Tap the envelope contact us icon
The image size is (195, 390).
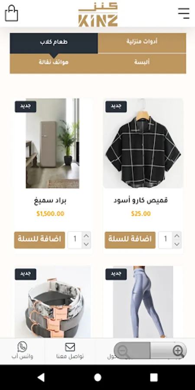coord(70,347)
